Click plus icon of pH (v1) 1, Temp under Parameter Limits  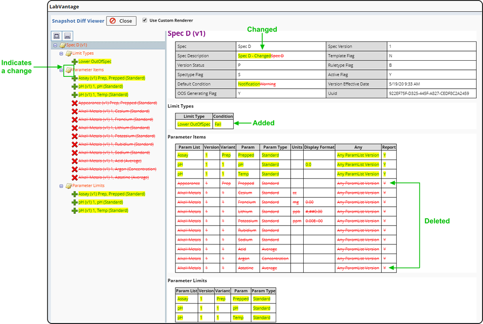pyautogui.click(x=74, y=211)
